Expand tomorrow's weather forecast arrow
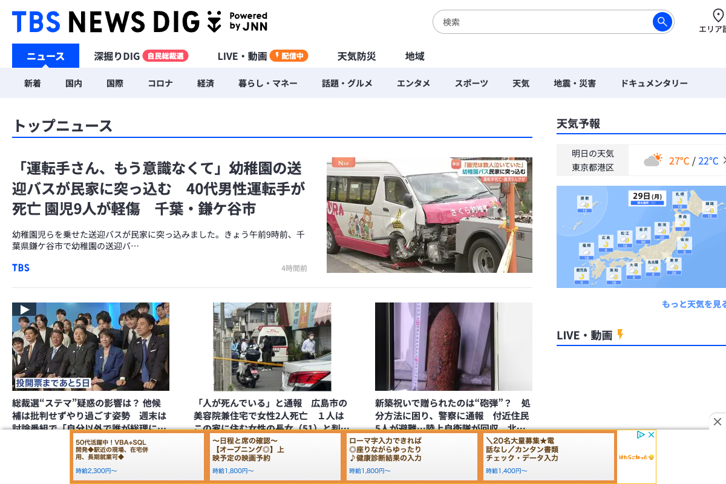Screen dimensions: 726x484 tap(724, 160)
